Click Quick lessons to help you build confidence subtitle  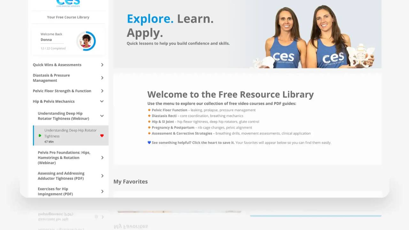click(178, 43)
